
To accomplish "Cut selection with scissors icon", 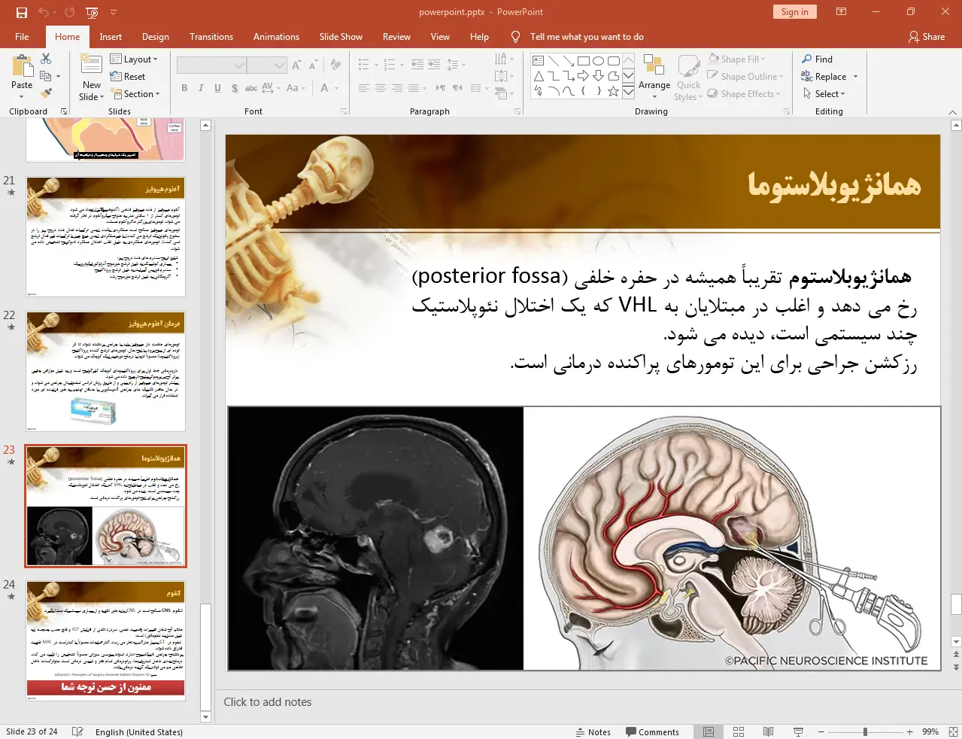I will pos(46,59).
